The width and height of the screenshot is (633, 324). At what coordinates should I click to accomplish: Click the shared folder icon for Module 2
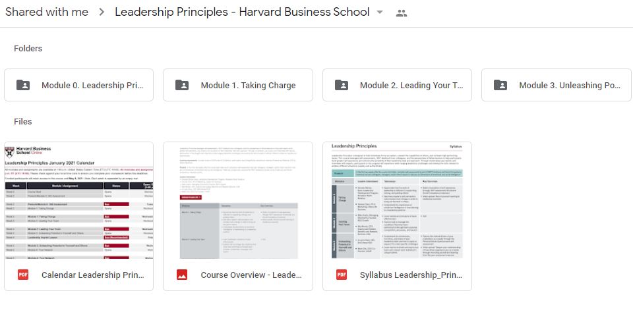342,85
